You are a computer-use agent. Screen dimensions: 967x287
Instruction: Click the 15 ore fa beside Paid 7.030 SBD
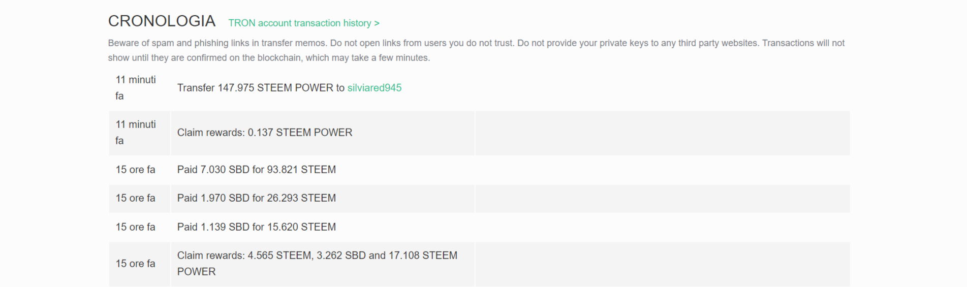tap(136, 170)
